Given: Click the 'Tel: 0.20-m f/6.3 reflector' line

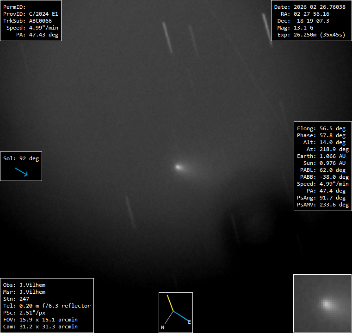Looking at the screenshot, I should pos(47,306).
